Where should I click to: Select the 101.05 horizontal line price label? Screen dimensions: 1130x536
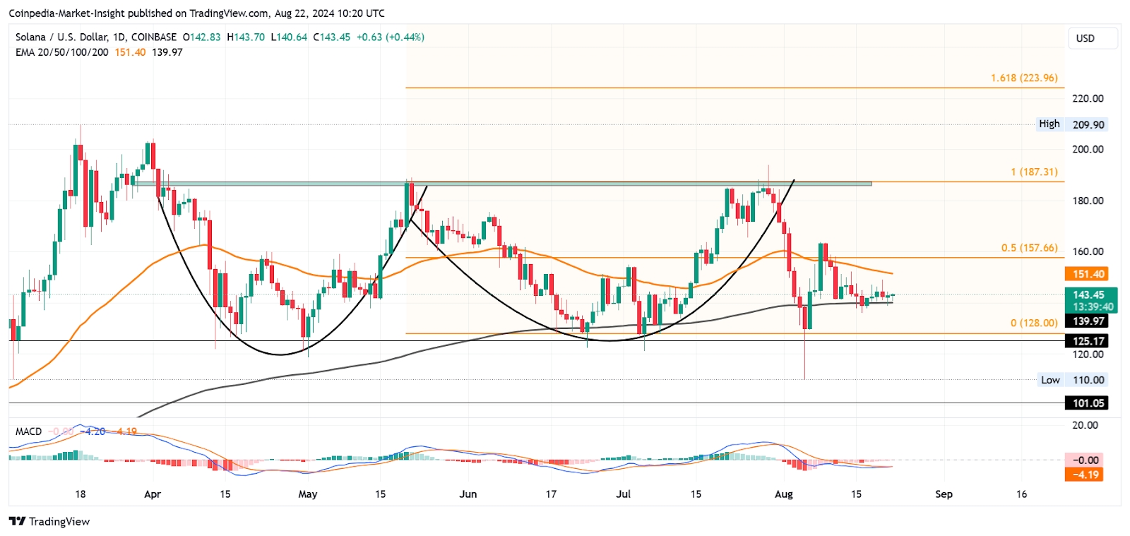tap(1088, 403)
